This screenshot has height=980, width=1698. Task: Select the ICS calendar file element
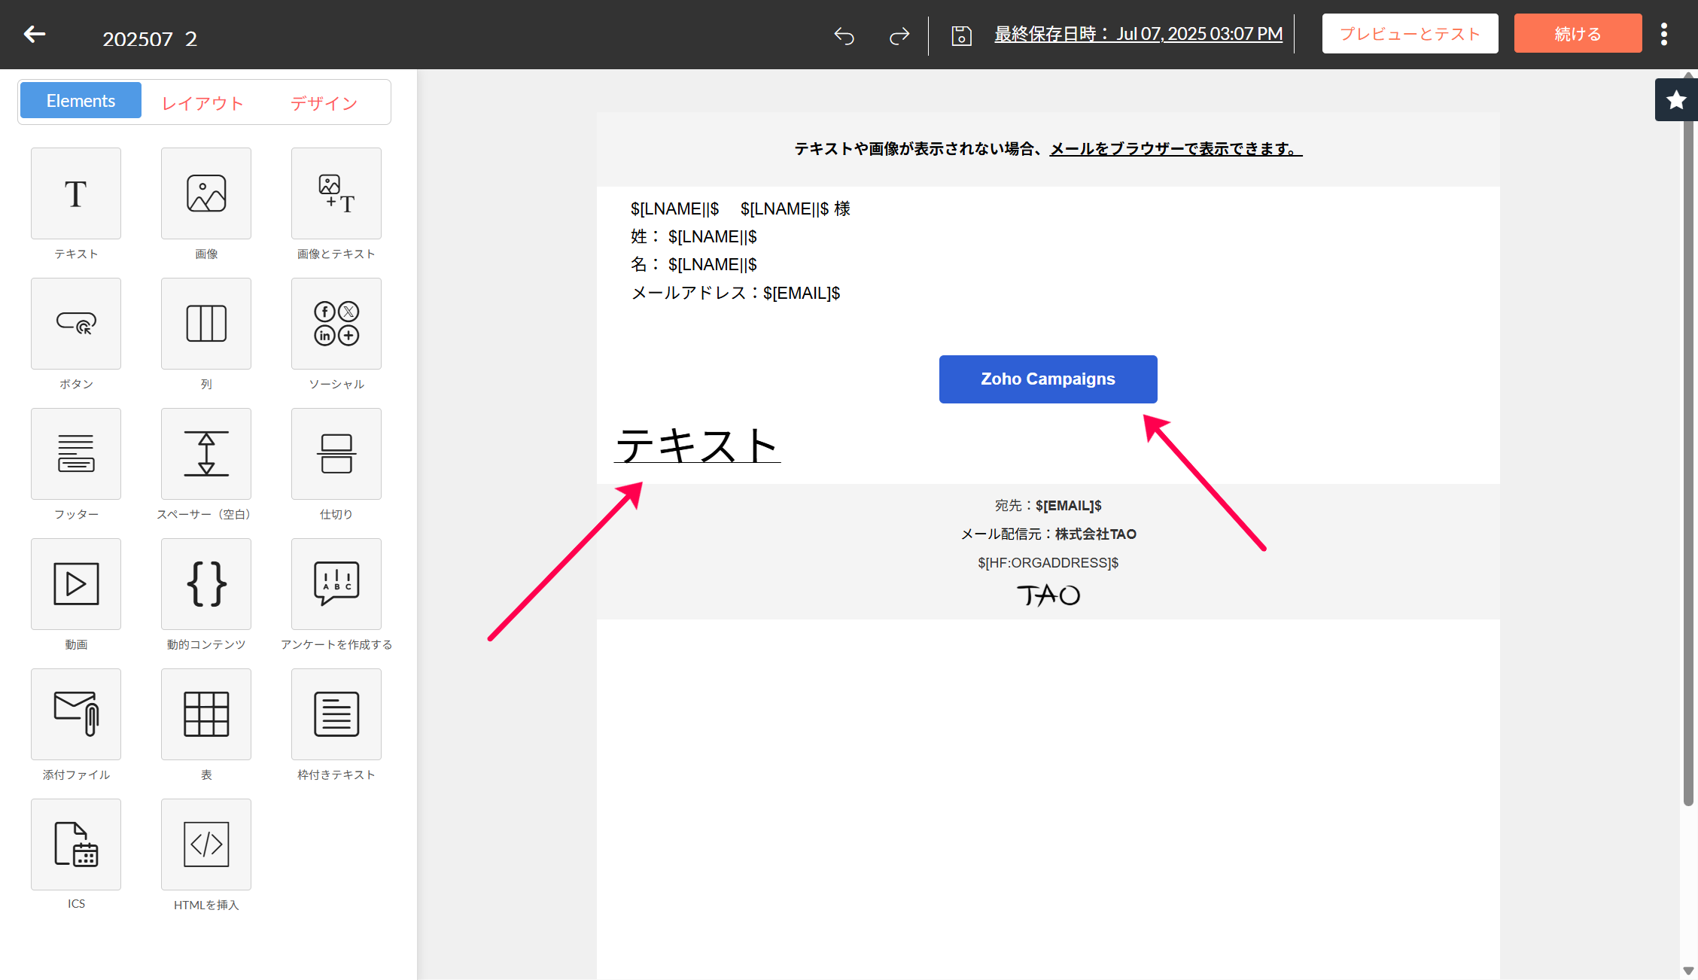coord(76,845)
